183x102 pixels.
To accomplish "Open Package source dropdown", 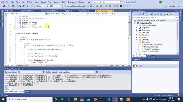I will click(x=29, y=72).
